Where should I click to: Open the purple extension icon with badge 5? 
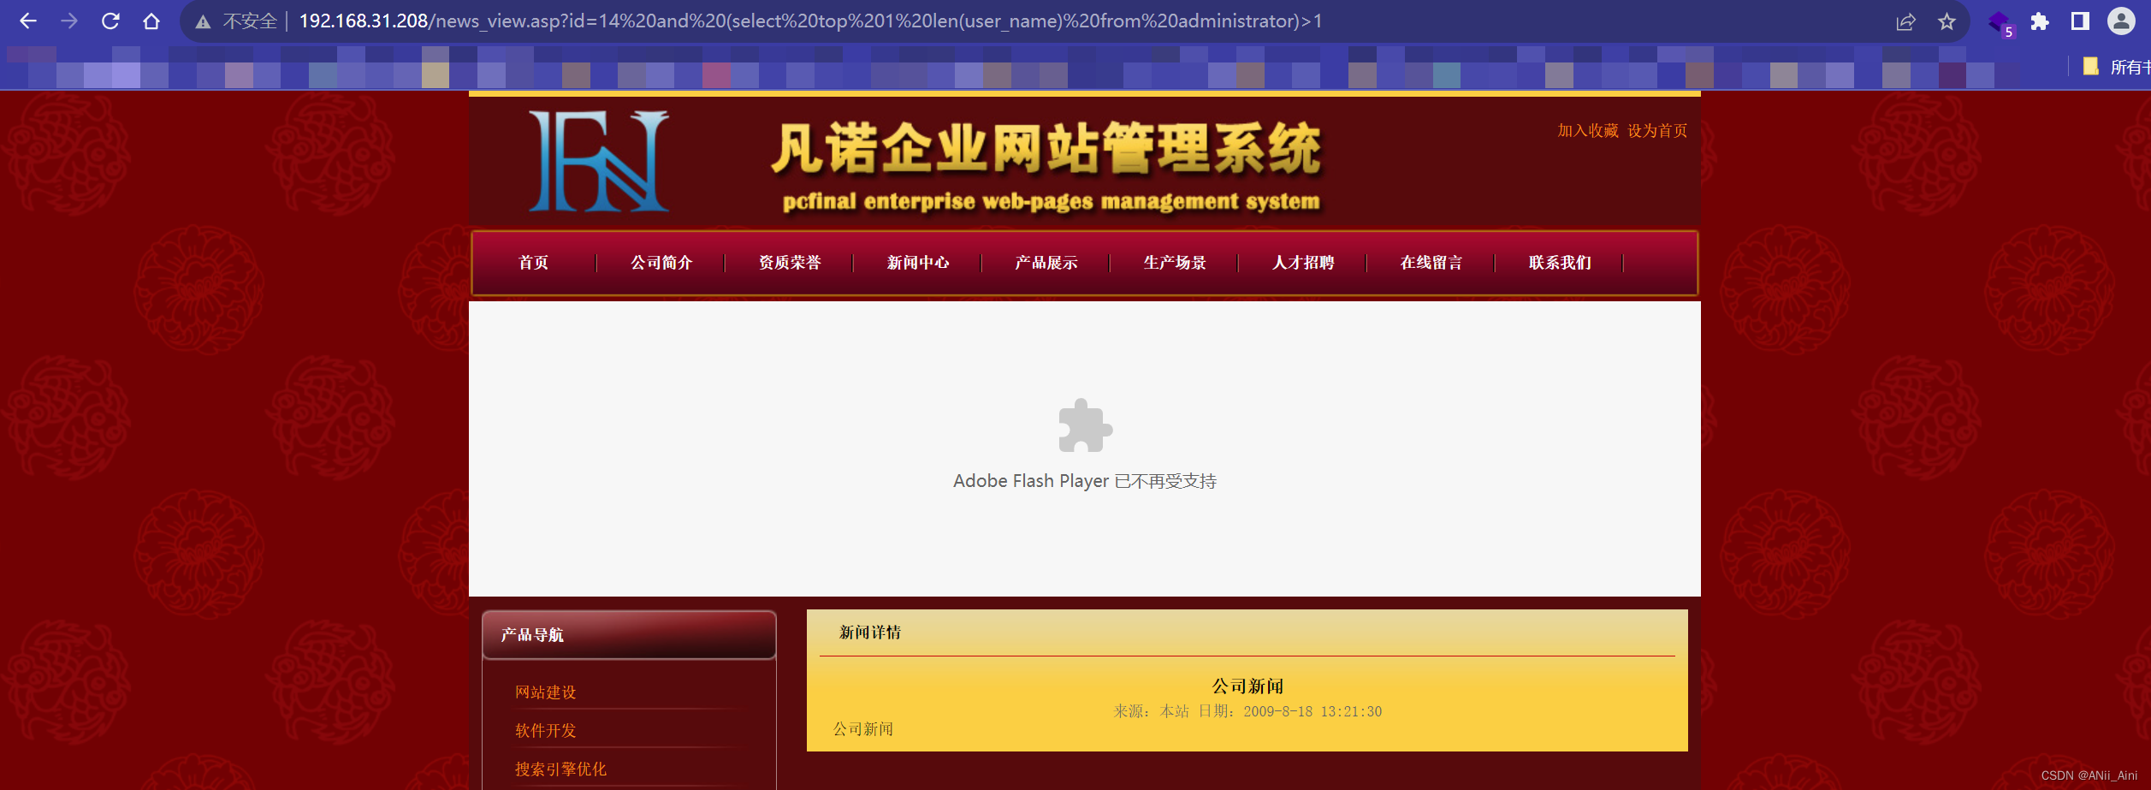pyautogui.click(x=2000, y=23)
